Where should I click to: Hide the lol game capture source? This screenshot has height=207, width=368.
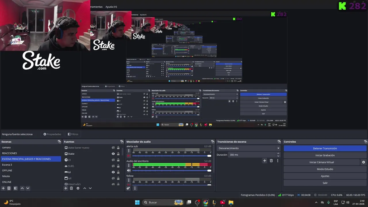pyautogui.click(x=113, y=172)
